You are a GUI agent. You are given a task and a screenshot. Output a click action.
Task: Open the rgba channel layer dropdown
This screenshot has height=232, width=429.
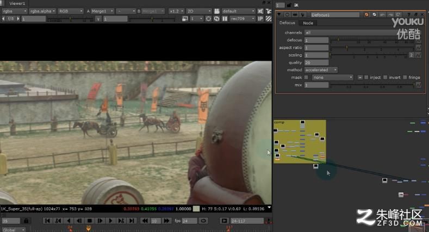click(14, 11)
